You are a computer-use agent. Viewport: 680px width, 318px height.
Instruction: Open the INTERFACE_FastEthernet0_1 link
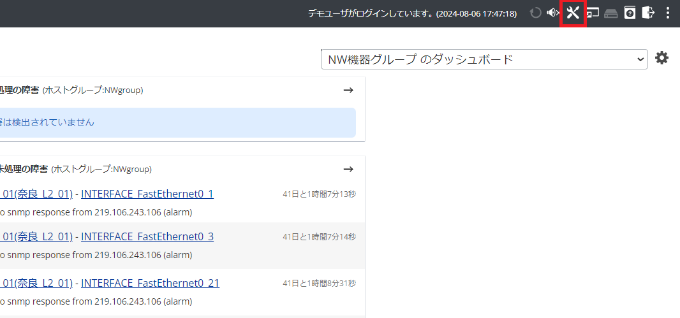coord(147,194)
